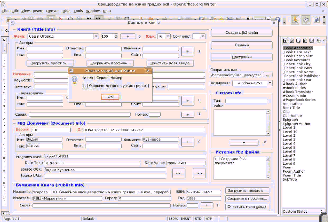Toggle HYP hyperlink mode in status bar
This screenshot has width=328, height=222.
pyautogui.click(x=209, y=219)
